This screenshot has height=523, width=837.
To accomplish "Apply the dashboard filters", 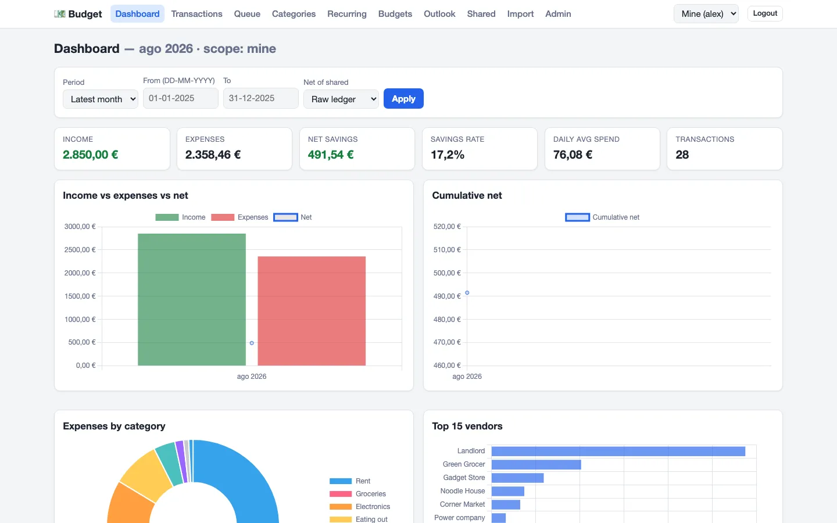I will point(403,99).
